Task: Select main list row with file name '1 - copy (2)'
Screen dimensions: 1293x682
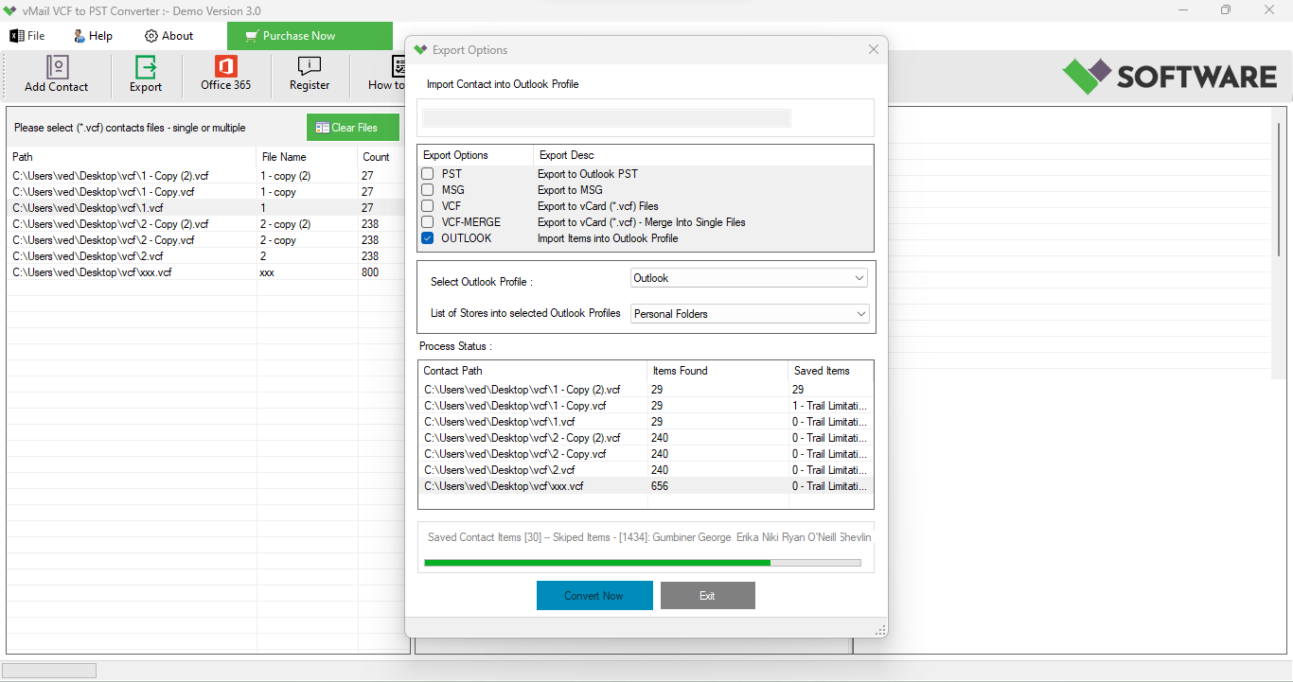Action: coord(206,176)
